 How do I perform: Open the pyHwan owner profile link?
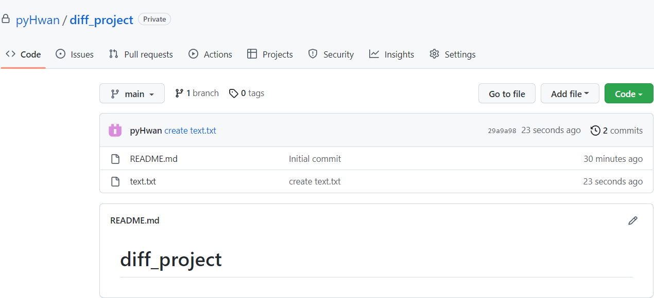click(38, 21)
